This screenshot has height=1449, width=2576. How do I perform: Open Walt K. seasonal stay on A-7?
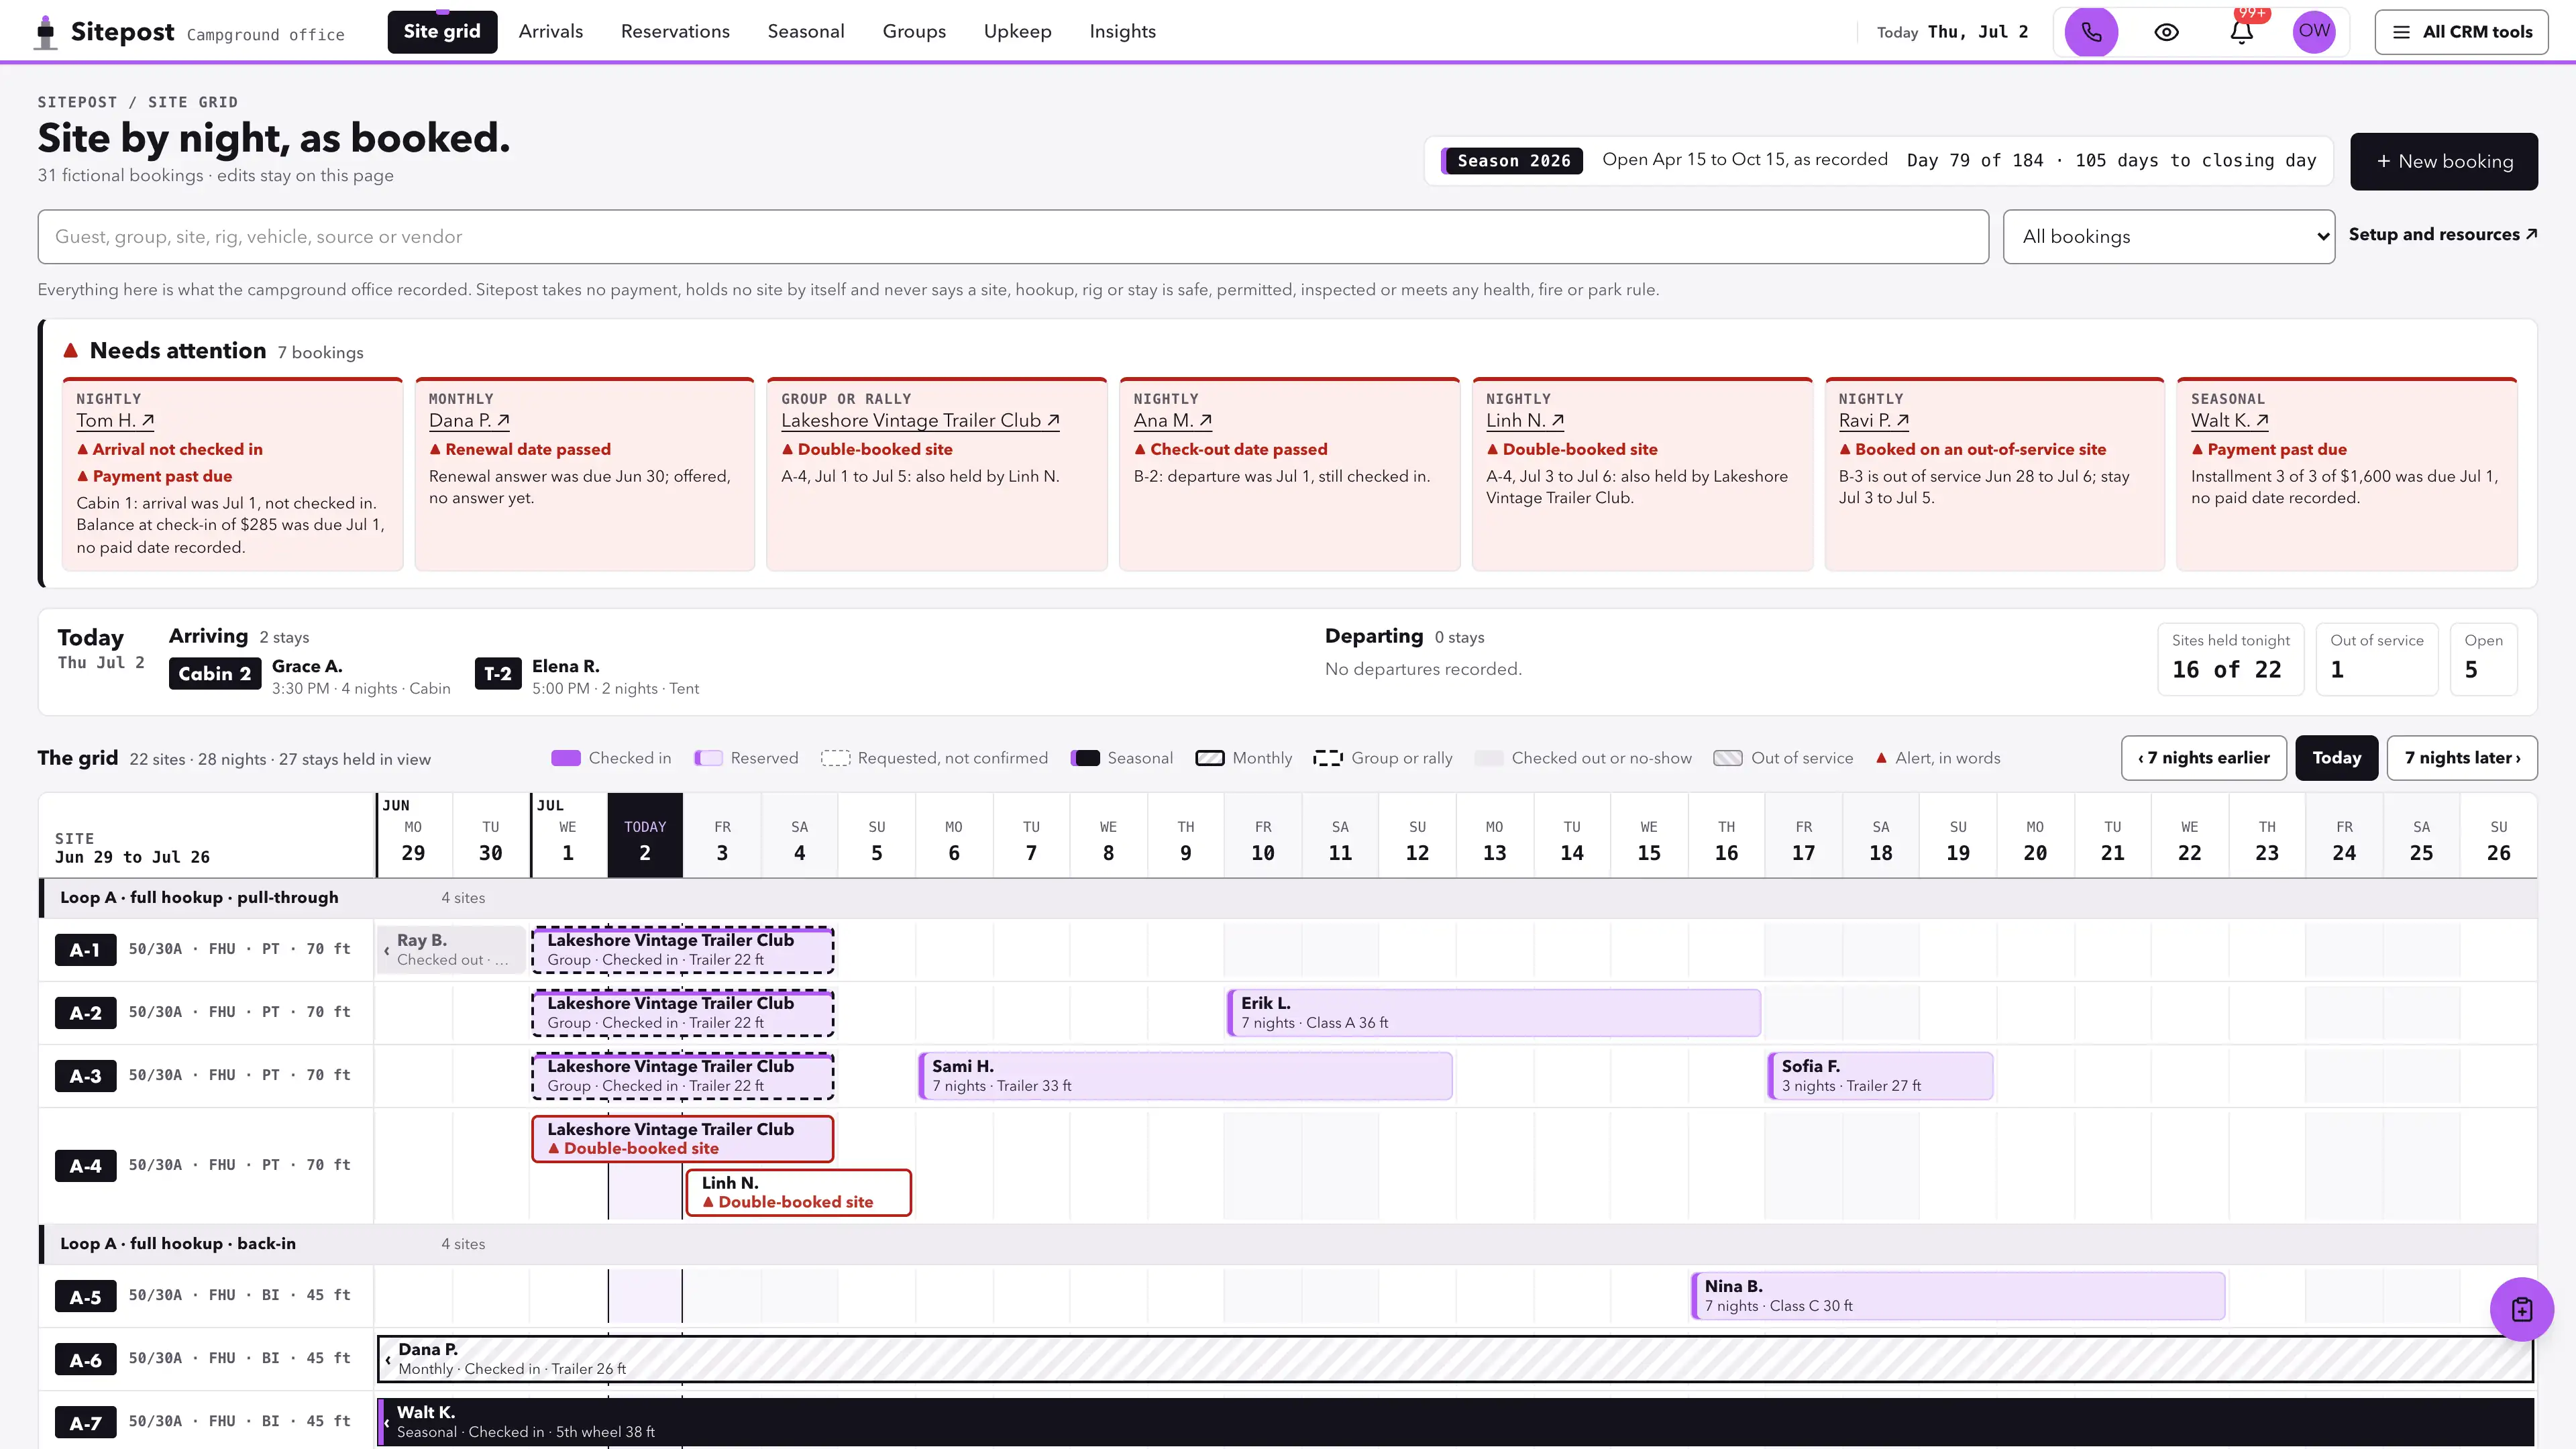coord(1455,1422)
